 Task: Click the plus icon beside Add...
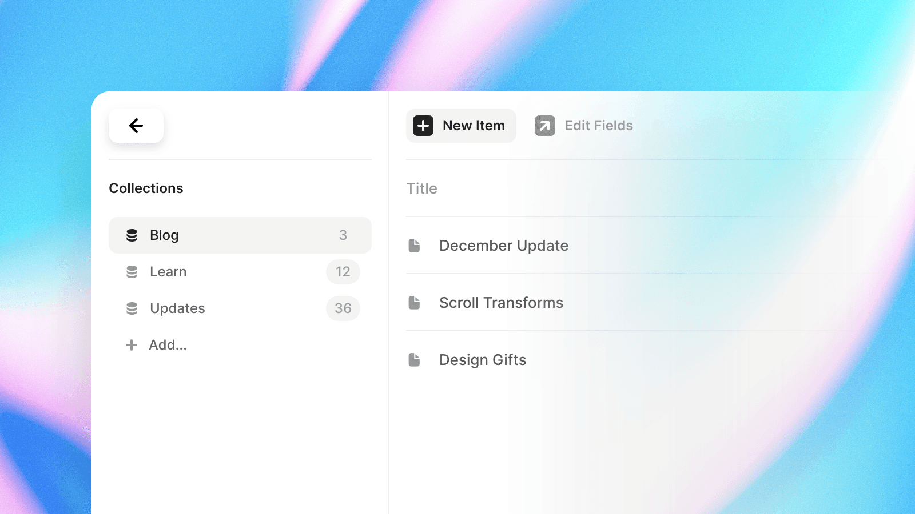(x=132, y=345)
